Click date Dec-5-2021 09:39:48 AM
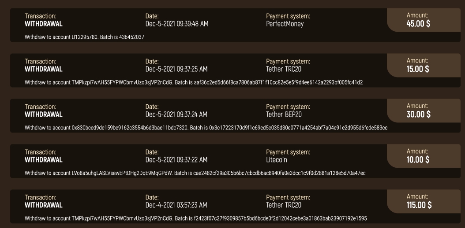The height and width of the screenshot is (228, 465). coord(177,24)
